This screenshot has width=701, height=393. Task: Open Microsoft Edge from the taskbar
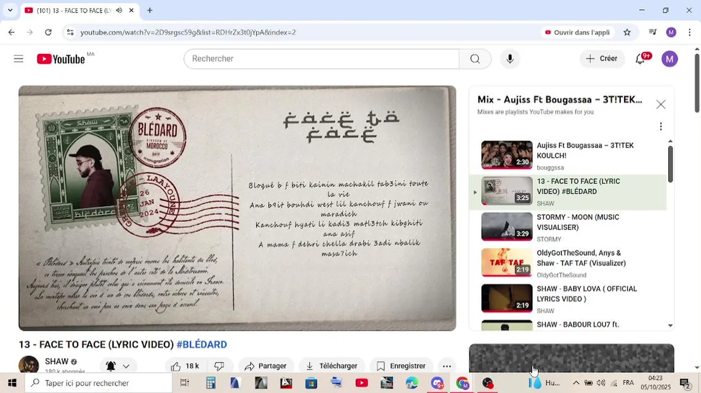click(x=412, y=383)
